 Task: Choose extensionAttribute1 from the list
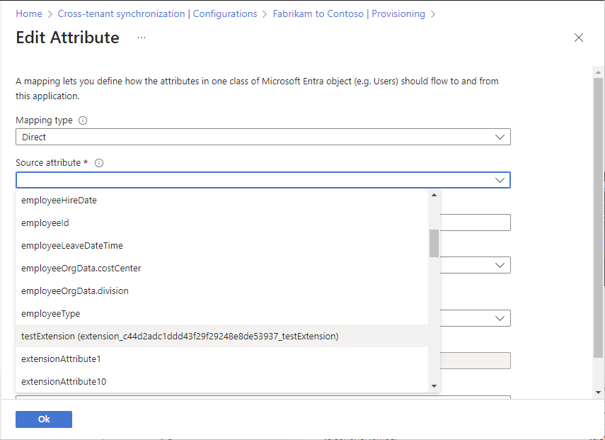[61, 359]
